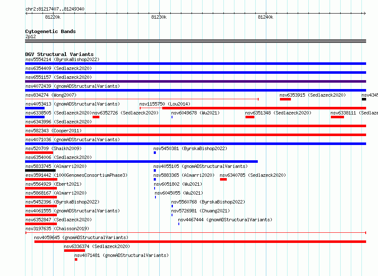Image resolution: width=378 pixels, height=276 pixels.
Task: Select the nsv4061555 (gnomADStructuralVariants) label
Action: click(73, 211)
